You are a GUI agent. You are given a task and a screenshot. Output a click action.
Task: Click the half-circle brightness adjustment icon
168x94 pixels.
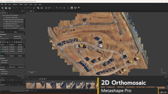pyautogui.click(x=46, y=8)
